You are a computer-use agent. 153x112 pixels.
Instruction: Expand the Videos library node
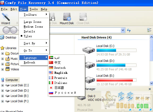3,69
